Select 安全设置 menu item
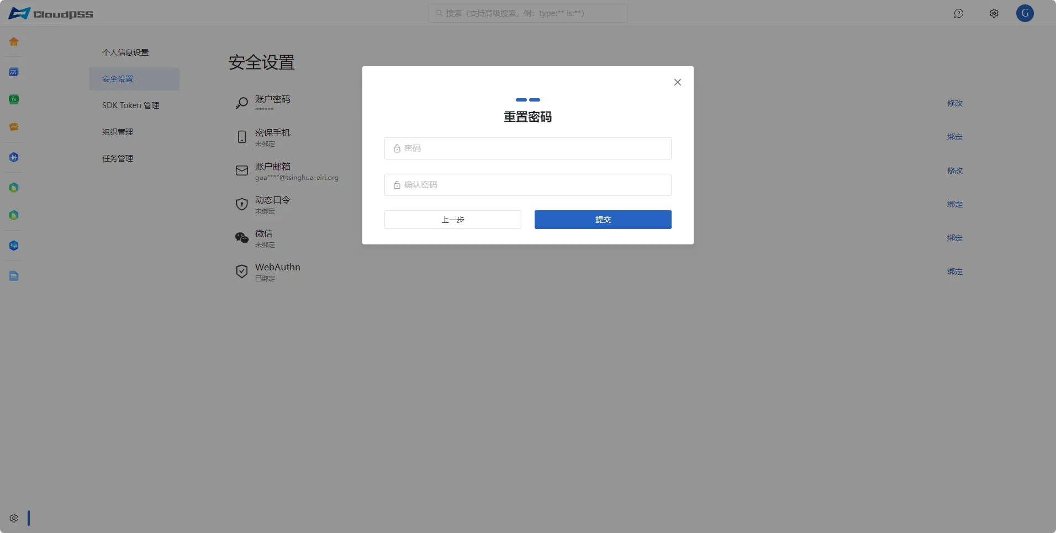The height and width of the screenshot is (533, 1056). (134, 79)
